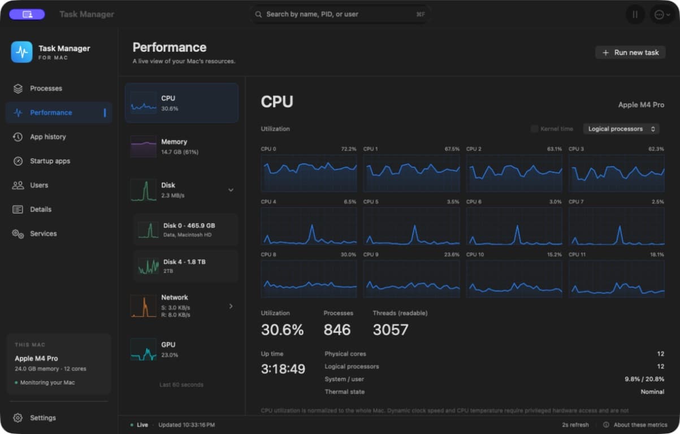The width and height of the screenshot is (680, 434).
Task: Click the Performance pulse icon in sidebar
Action: point(18,112)
